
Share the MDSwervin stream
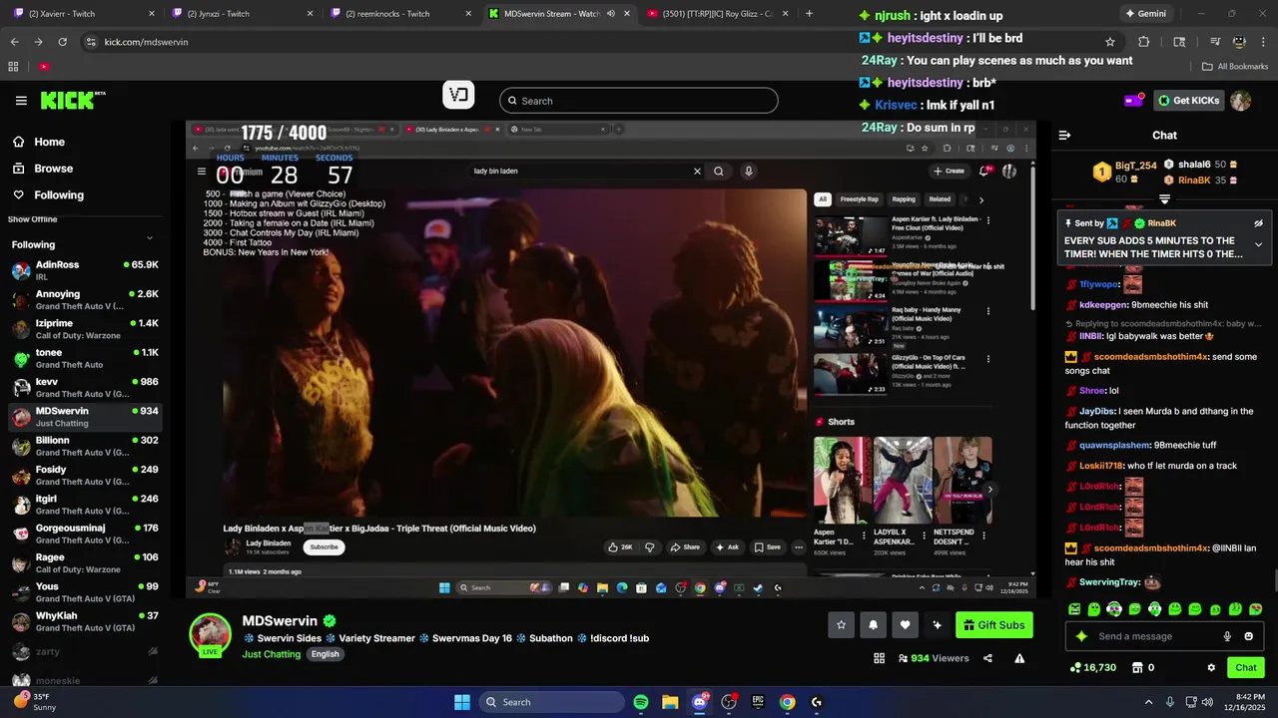click(987, 658)
